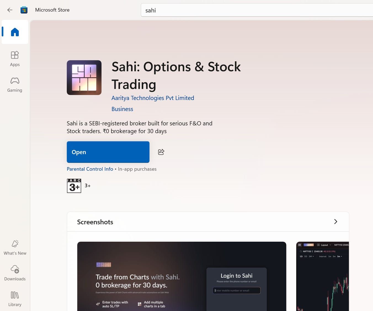Open the Business category link
Viewport: 373px width, 311px height.
tap(122, 109)
